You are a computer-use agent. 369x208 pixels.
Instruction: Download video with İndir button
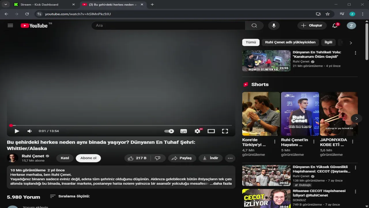click(210, 158)
